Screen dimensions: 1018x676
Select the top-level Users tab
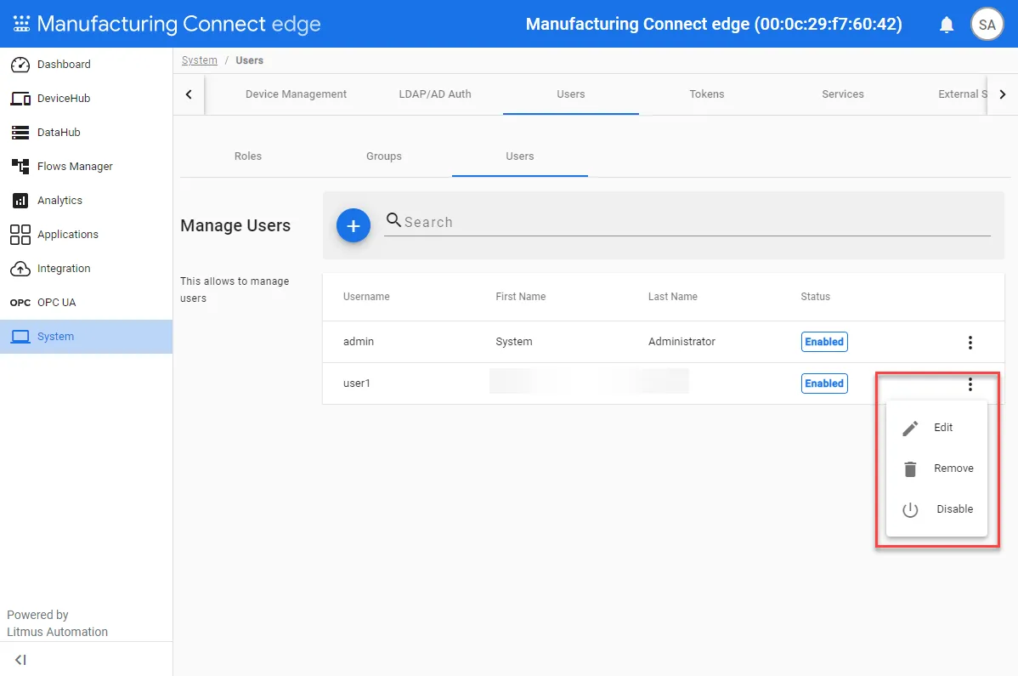click(x=571, y=94)
